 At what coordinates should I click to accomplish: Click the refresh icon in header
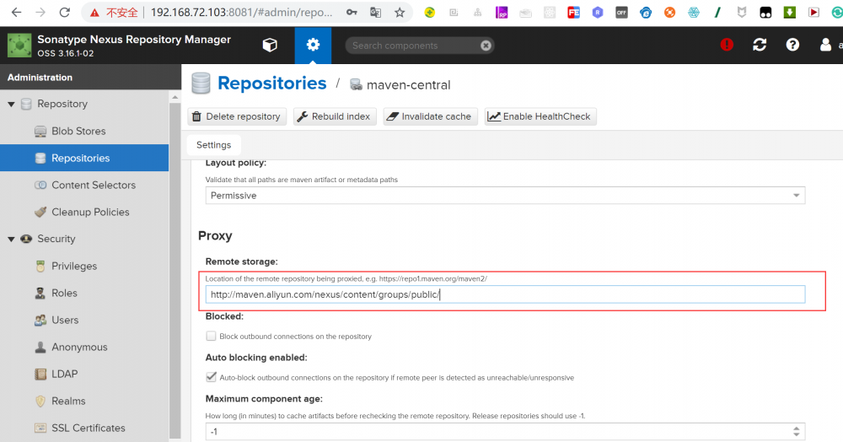pyautogui.click(x=760, y=46)
